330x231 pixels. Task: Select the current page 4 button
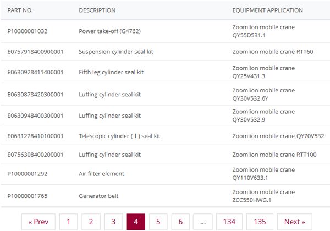click(x=136, y=222)
